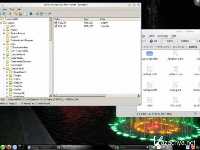The height and width of the screenshot is (150, 200).
Task: Click the Value column header
Action: tap(68, 19)
